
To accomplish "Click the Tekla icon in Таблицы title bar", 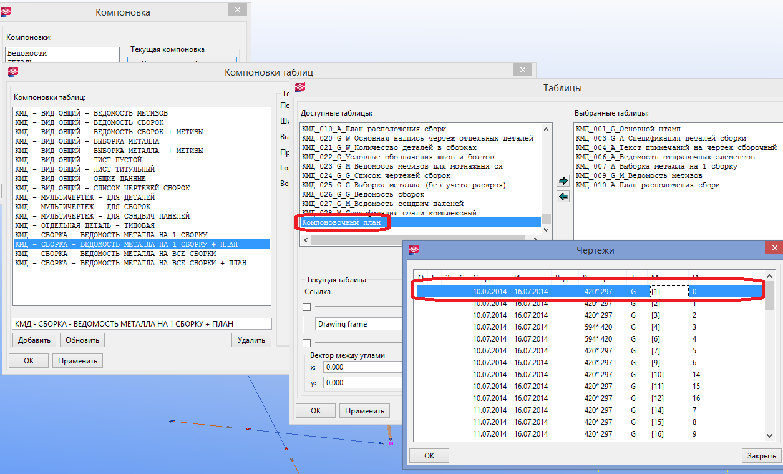I will pyautogui.click(x=300, y=88).
